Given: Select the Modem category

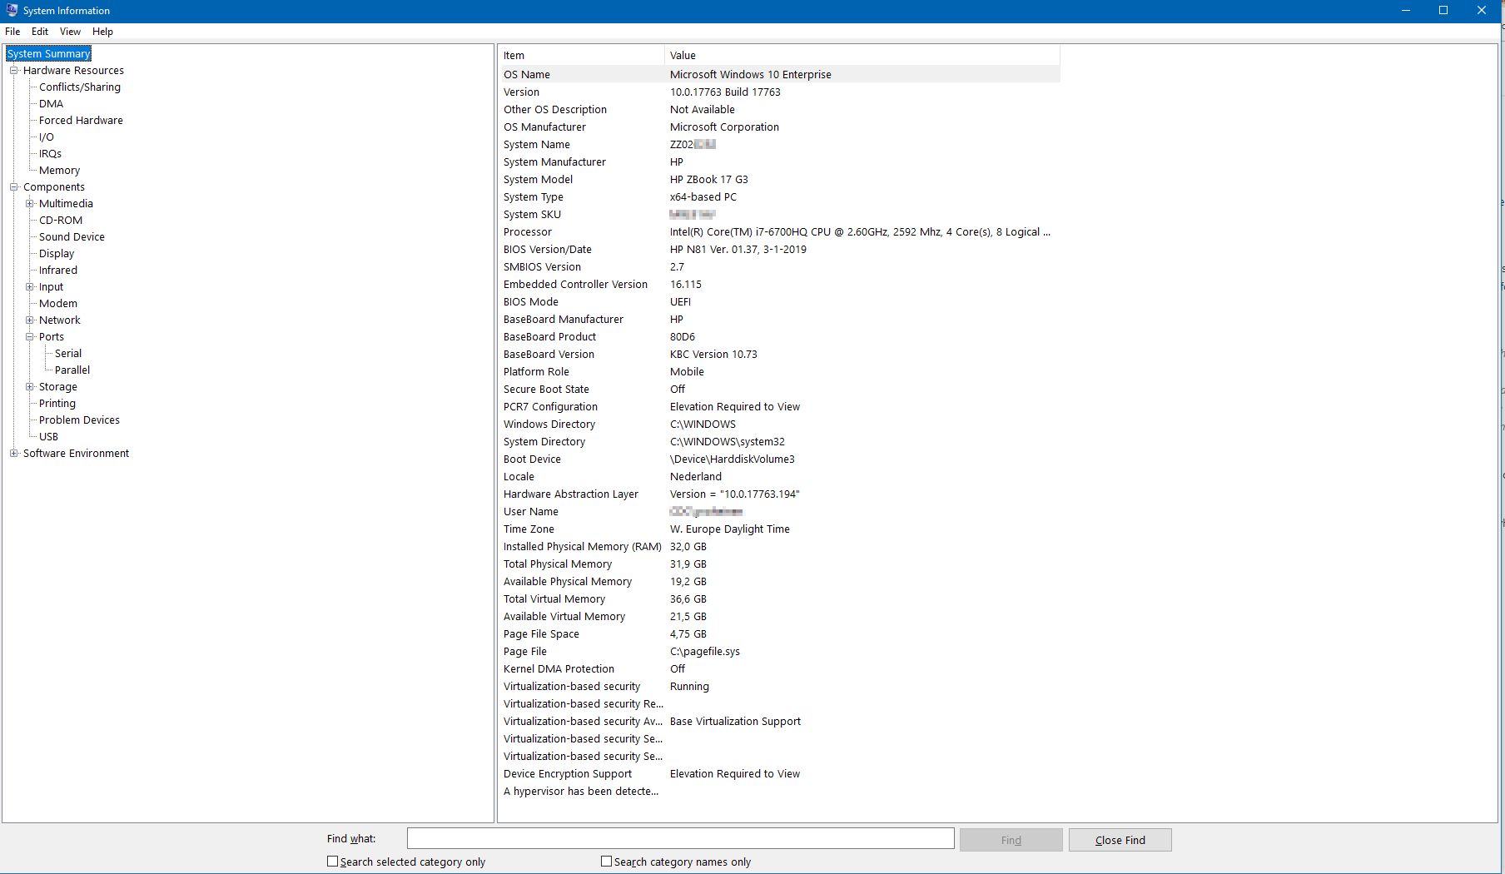Looking at the screenshot, I should point(58,304).
